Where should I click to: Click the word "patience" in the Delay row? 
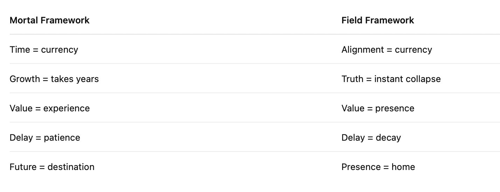[62, 138]
